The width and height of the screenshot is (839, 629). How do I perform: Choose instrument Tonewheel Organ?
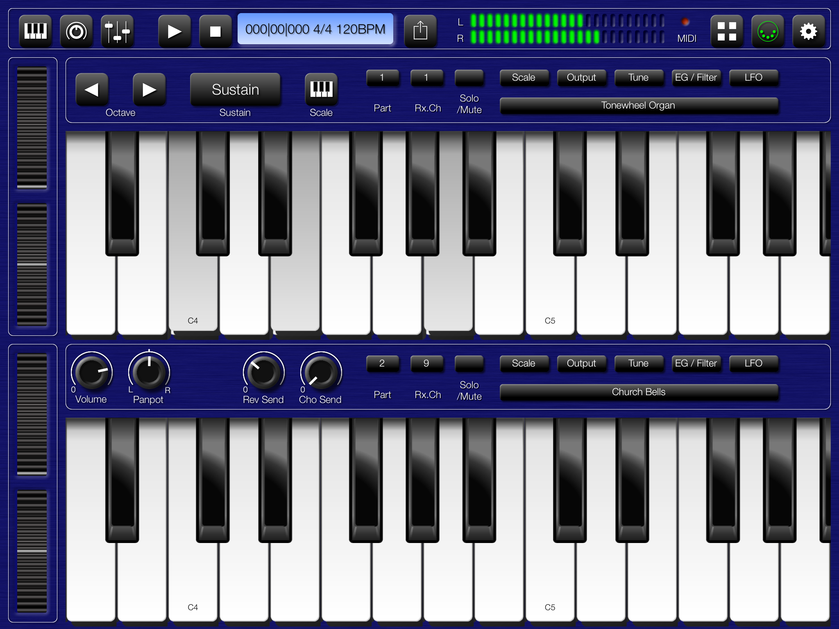coord(639,106)
